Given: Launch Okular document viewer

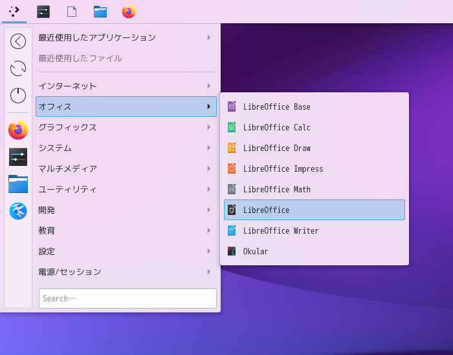Looking at the screenshot, I should [315, 251].
